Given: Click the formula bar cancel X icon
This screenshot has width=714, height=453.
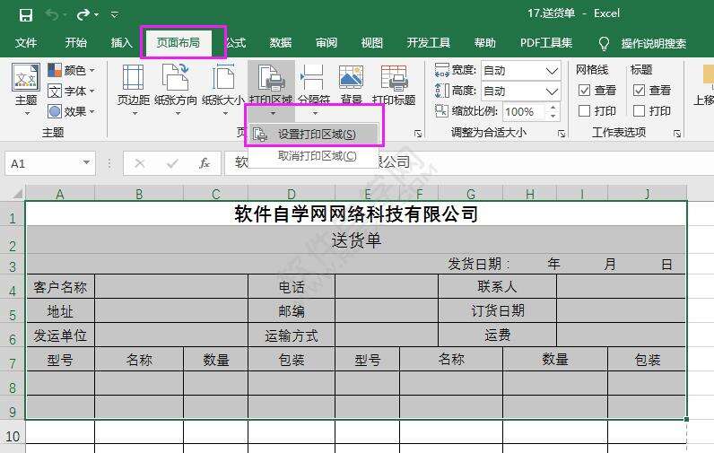Looking at the screenshot, I should [x=140, y=163].
